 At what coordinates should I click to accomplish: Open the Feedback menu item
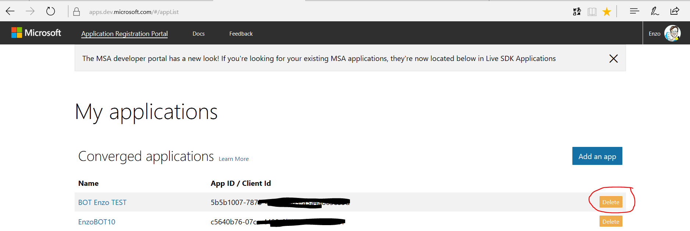click(241, 34)
